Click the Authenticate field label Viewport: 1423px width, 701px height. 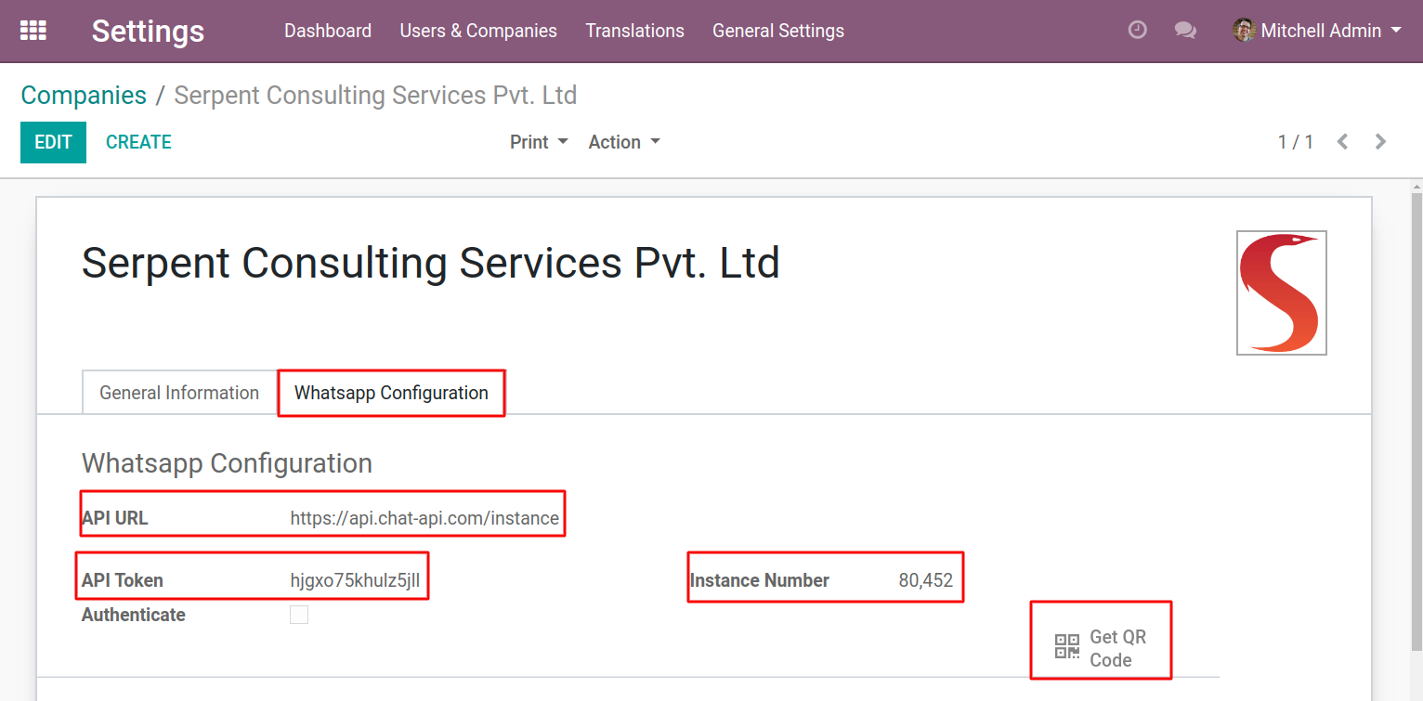coord(134,615)
